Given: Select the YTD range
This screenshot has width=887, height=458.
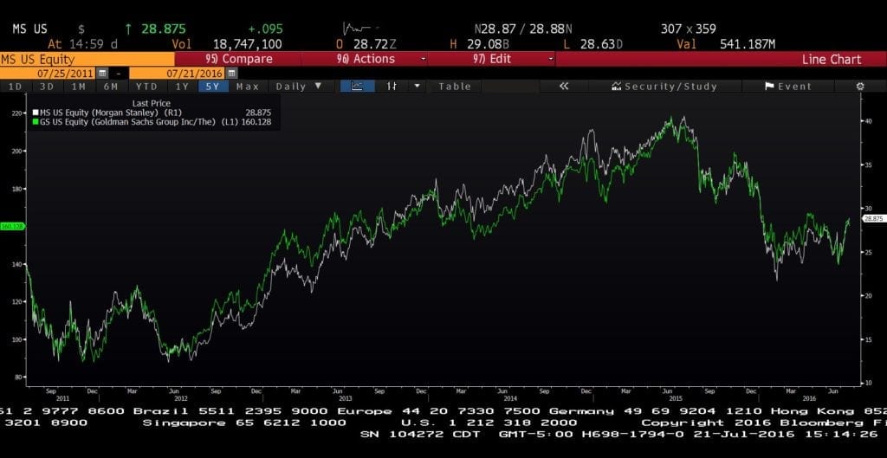Looking at the screenshot, I should point(147,87).
